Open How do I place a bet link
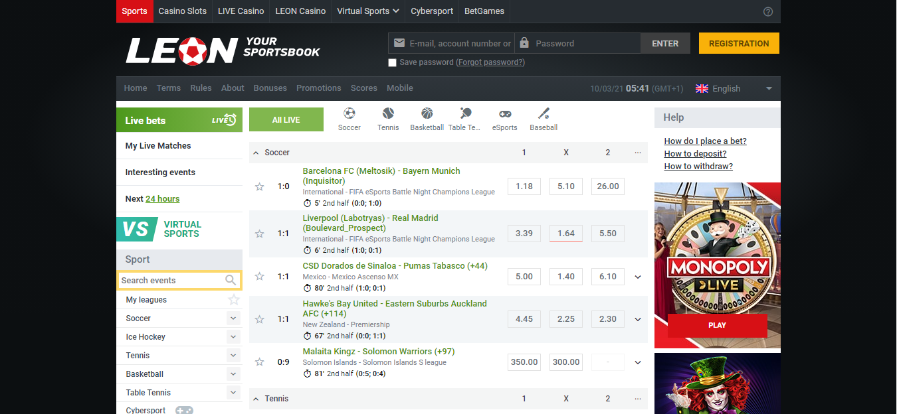This screenshot has width=897, height=414. point(706,141)
